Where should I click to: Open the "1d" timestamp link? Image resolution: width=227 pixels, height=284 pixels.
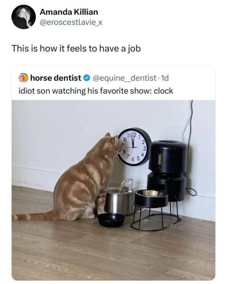164,78
